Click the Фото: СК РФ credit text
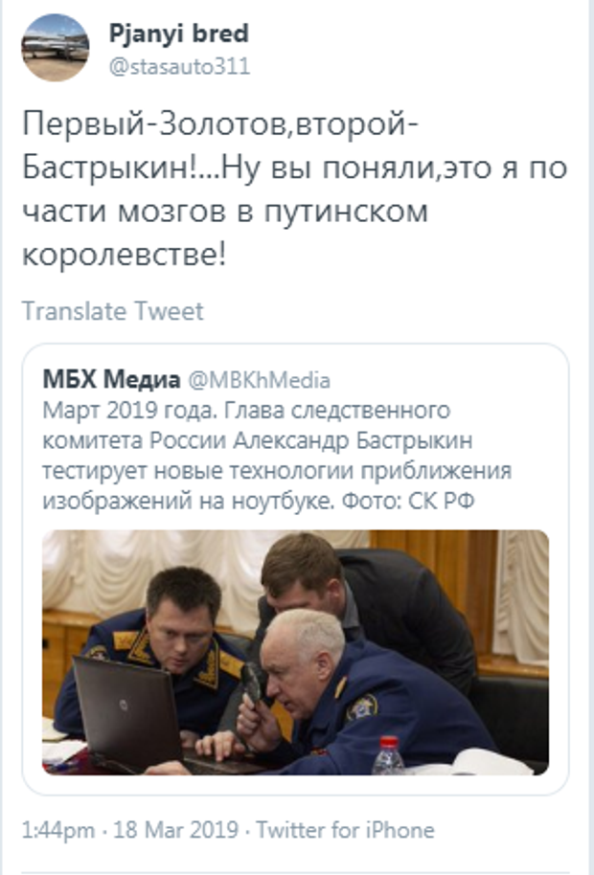 click(x=407, y=501)
